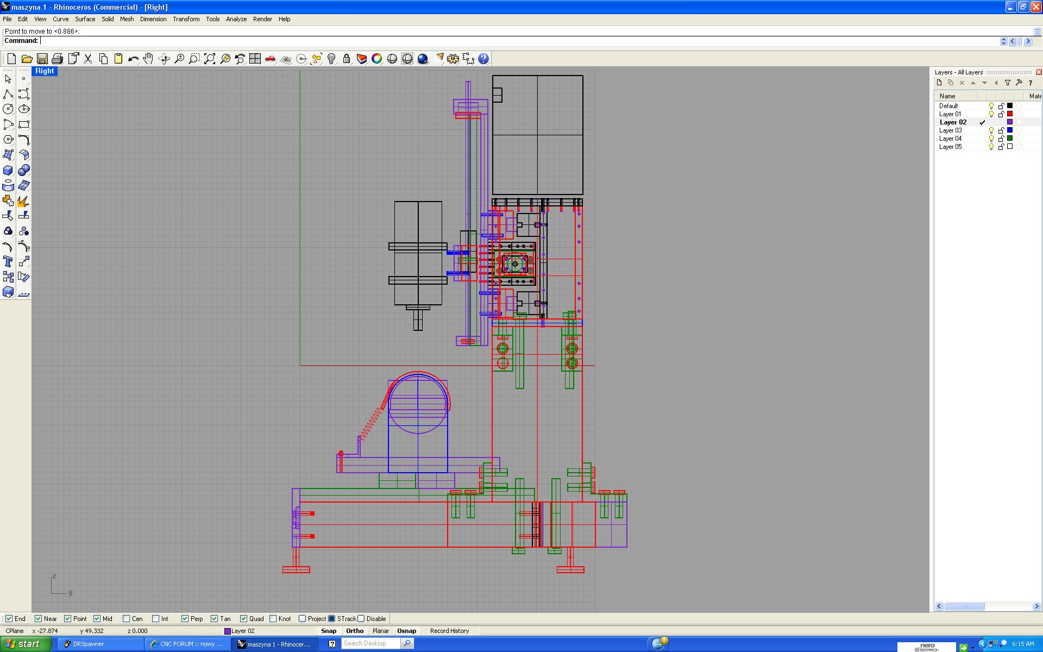The image size is (1043, 652).
Task: Enable the Int osnap checkbox
Action: (156, 618)
